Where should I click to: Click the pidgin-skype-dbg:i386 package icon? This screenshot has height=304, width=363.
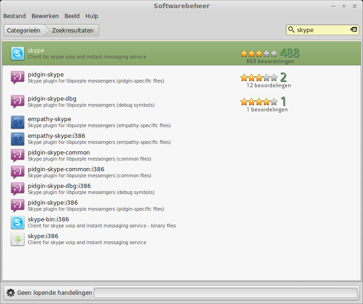coord(18,189)
